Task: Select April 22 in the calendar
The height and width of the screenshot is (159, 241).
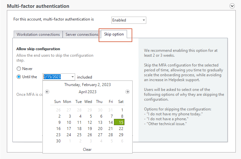Action: [121, 128]
